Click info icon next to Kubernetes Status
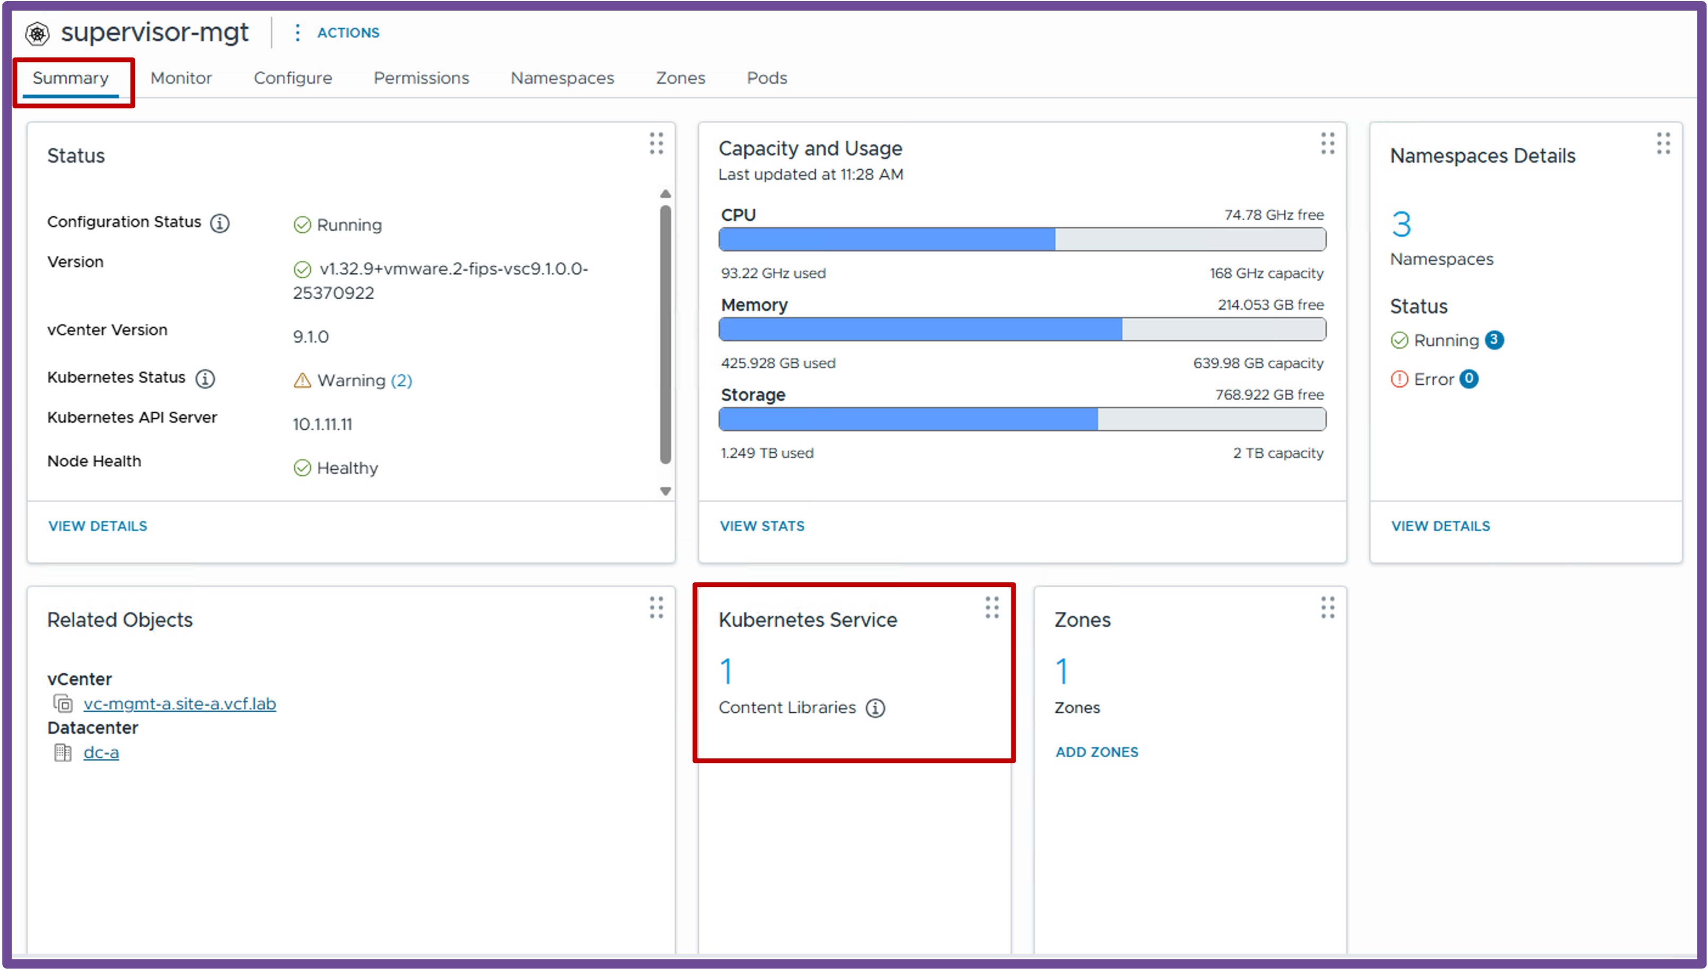 [204, 378]
